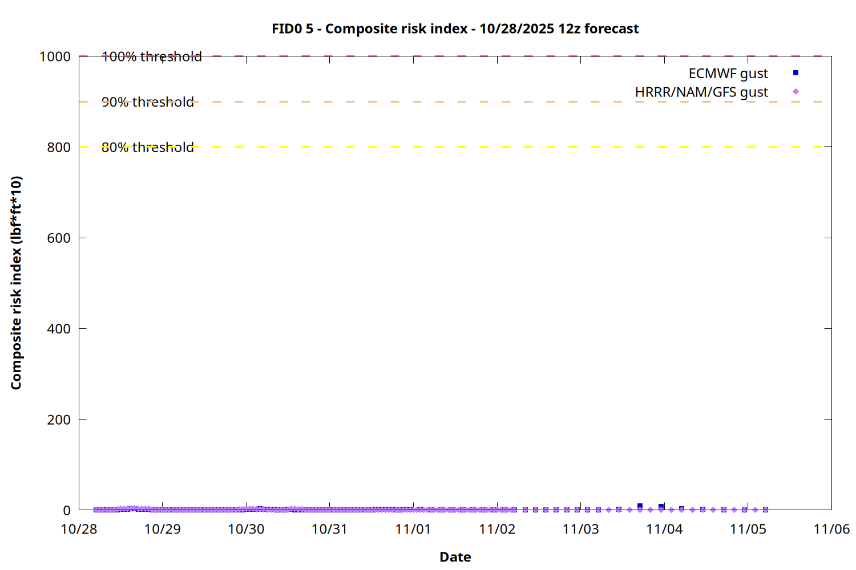The width and height of the screenshot is (856, 570).
Task: Select the 400 y-axis tick label
Action: click(59, 329)
